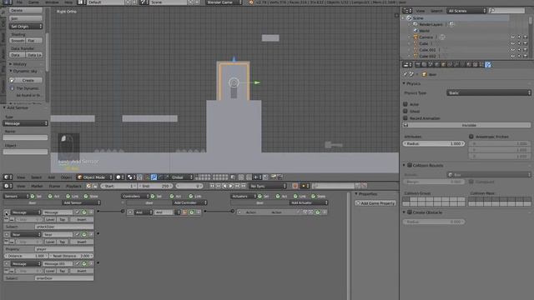
Task: Apply Smooth shading
Action: pos(18,41)
